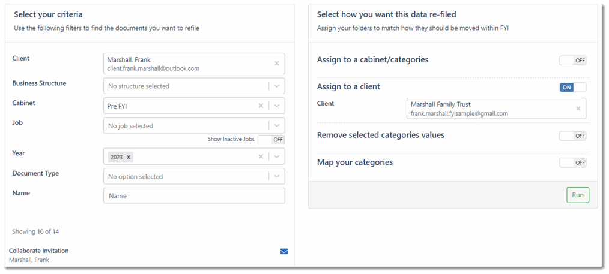Click 'No option selected' placeholder text
609x274 pixels.
click(135, 177)
